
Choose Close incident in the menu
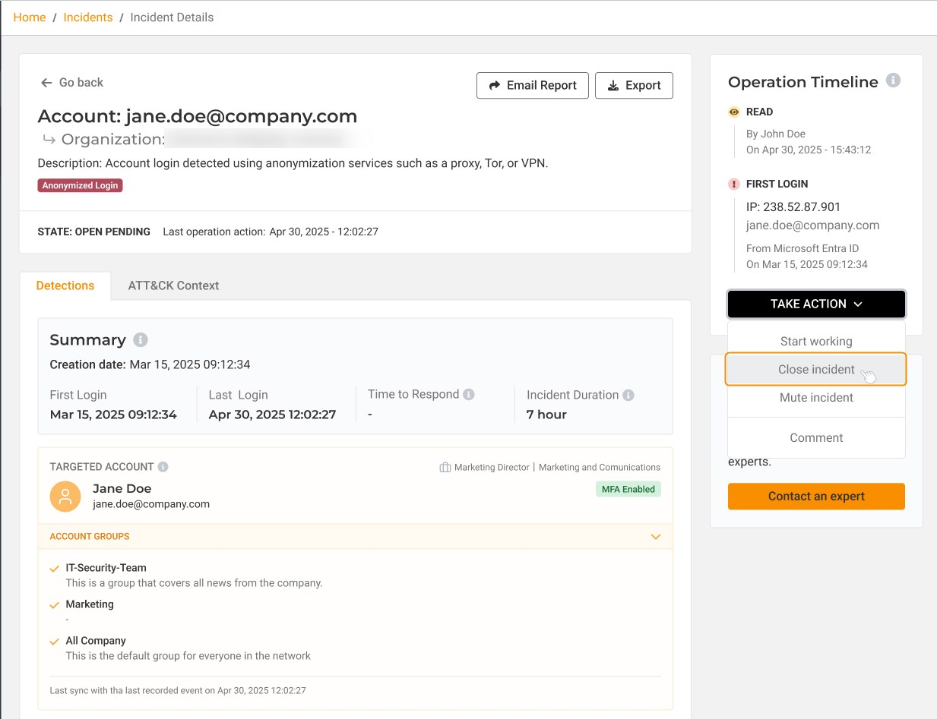(816, 370)
